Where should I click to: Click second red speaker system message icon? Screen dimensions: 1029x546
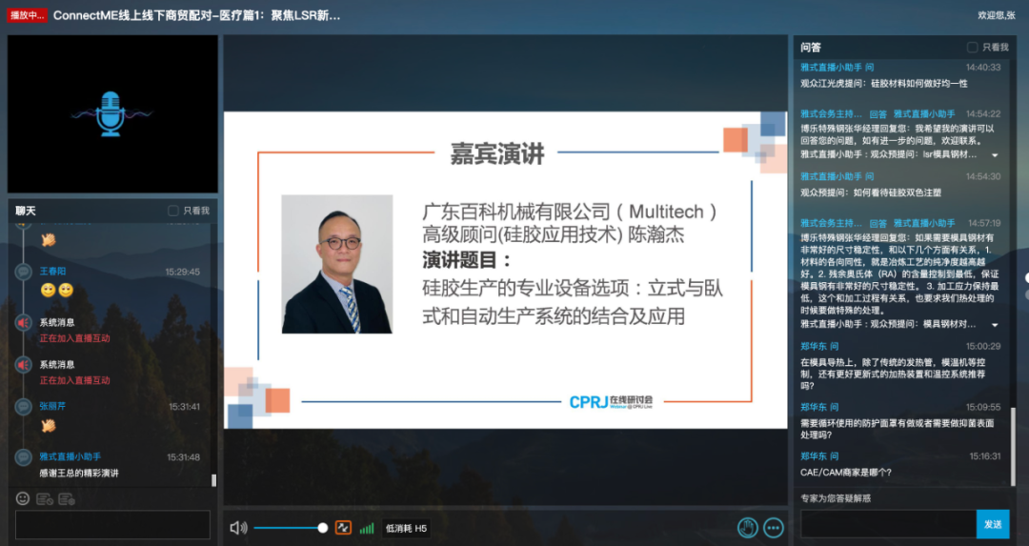pyautogui.click(x=24, y=365)
